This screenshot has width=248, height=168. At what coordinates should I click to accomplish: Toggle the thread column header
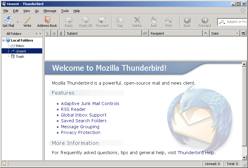click(47, 33)
